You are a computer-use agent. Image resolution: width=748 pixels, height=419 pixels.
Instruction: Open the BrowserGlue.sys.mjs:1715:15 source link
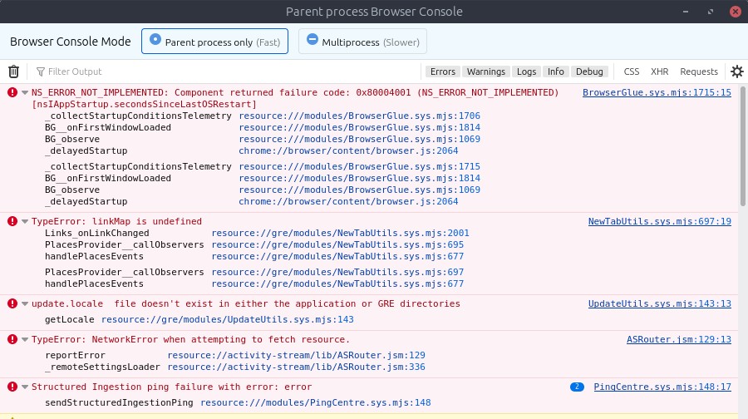pos(657,92)
